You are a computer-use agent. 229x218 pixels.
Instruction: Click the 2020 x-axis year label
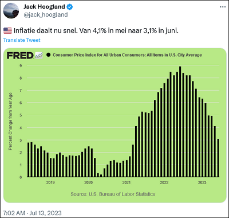[x=88, y=182]
